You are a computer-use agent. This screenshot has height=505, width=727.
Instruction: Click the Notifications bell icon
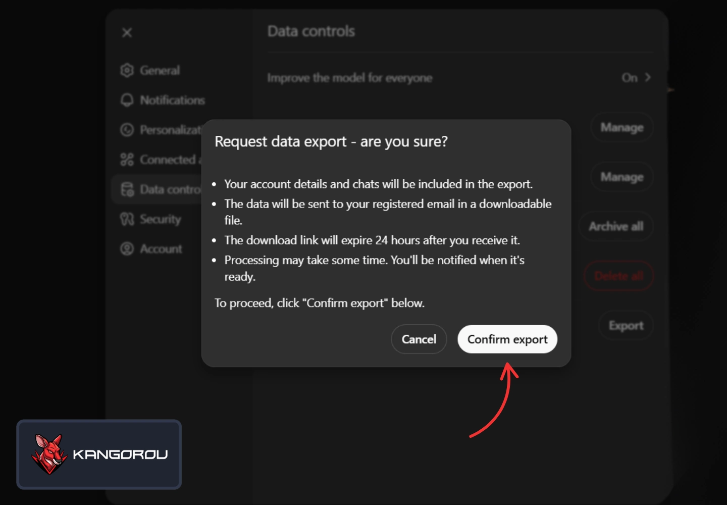click(x=127, y=100)
